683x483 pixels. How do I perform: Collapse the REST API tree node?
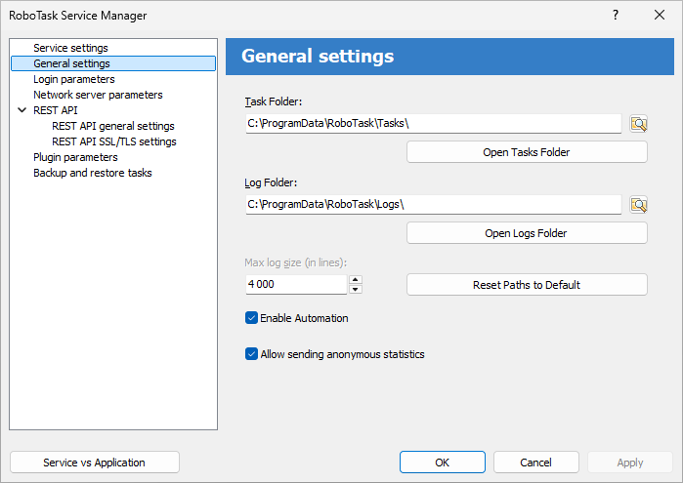tap(21, 110)
